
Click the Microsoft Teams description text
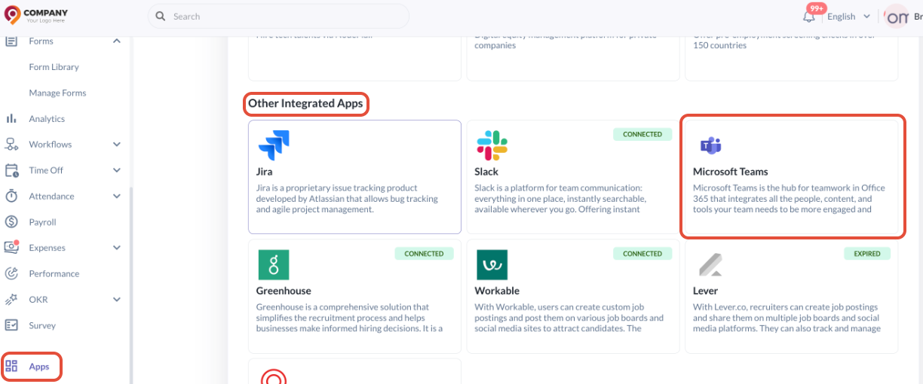coord(789,199)
